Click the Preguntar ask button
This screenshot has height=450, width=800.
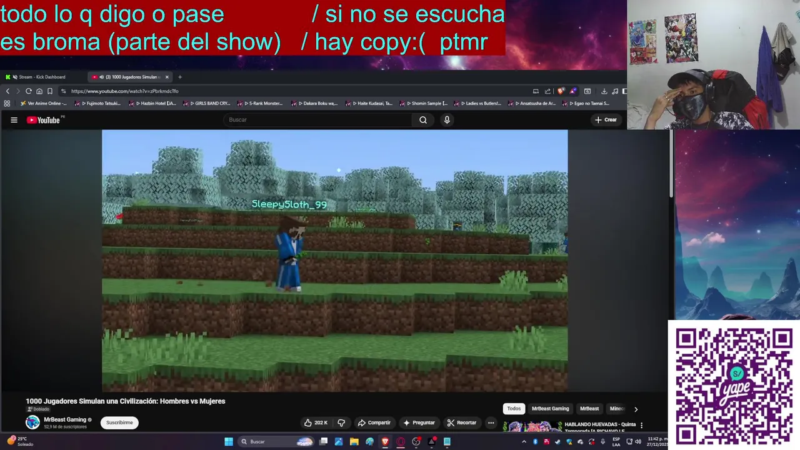[x=419, y=423]
